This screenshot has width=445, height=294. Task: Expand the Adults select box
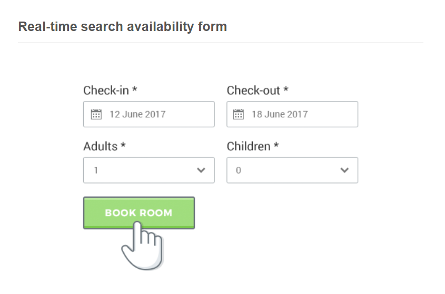pyautogui.click(x=149, y=170)
